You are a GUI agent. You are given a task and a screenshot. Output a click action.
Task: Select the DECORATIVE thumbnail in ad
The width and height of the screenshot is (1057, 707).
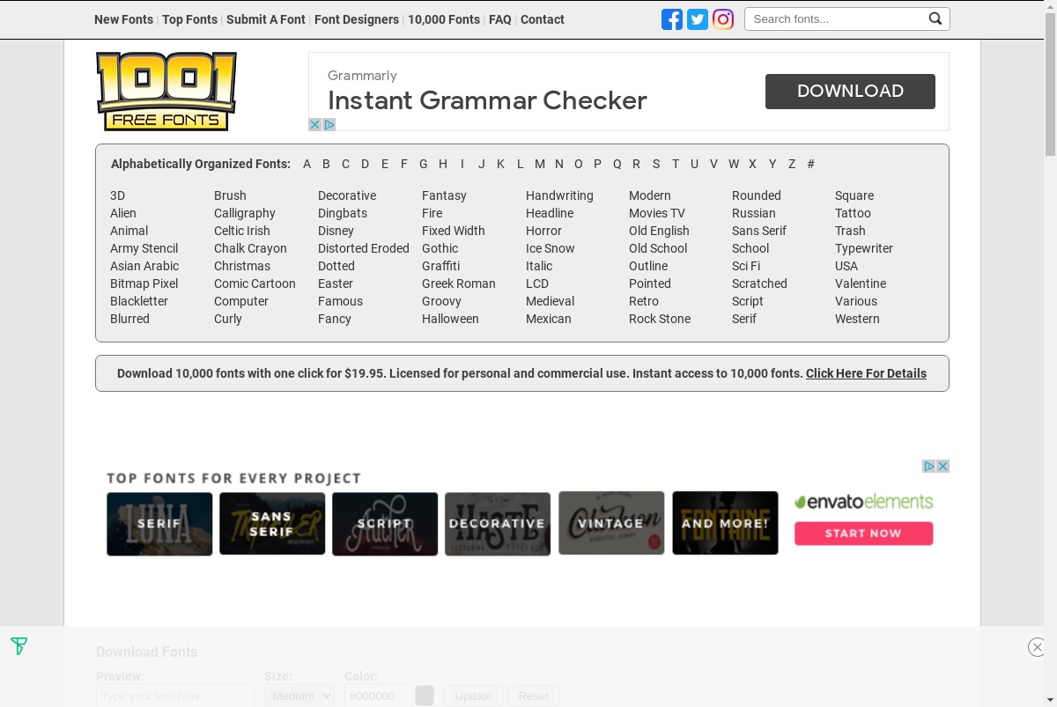[x=498, y=524]
